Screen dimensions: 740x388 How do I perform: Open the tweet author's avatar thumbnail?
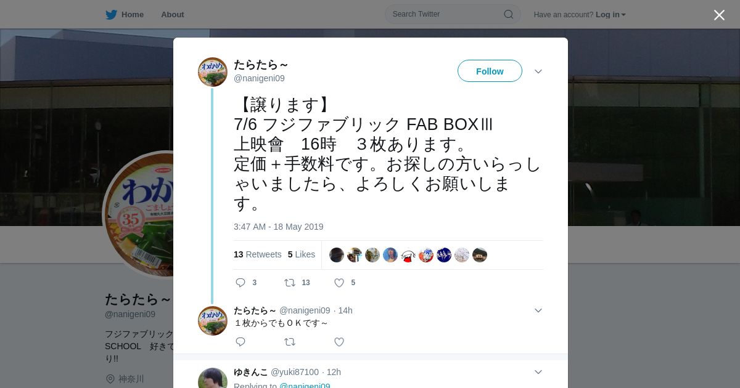pyautogui.click(x=213, y=72)
